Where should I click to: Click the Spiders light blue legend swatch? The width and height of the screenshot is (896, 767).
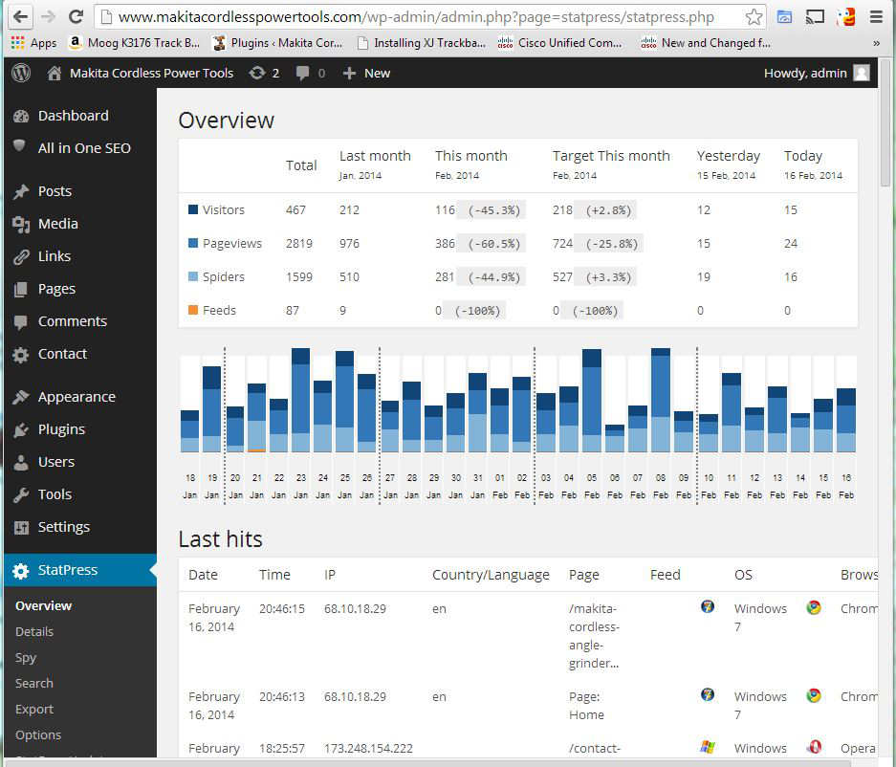click(x=193, y=276)
